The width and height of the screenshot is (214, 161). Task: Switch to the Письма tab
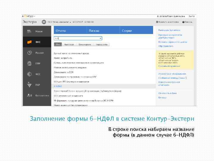(103, 30)
